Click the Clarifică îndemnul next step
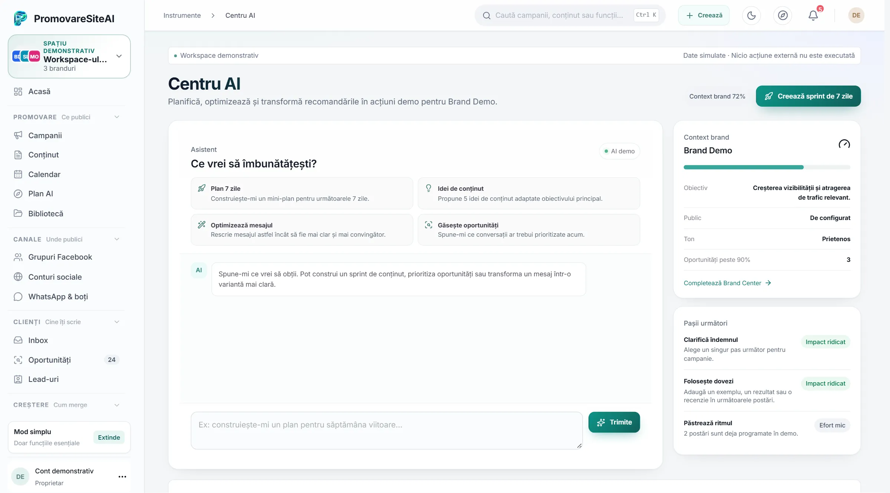The height and width of the screenshot is (493, 890). 767,349
